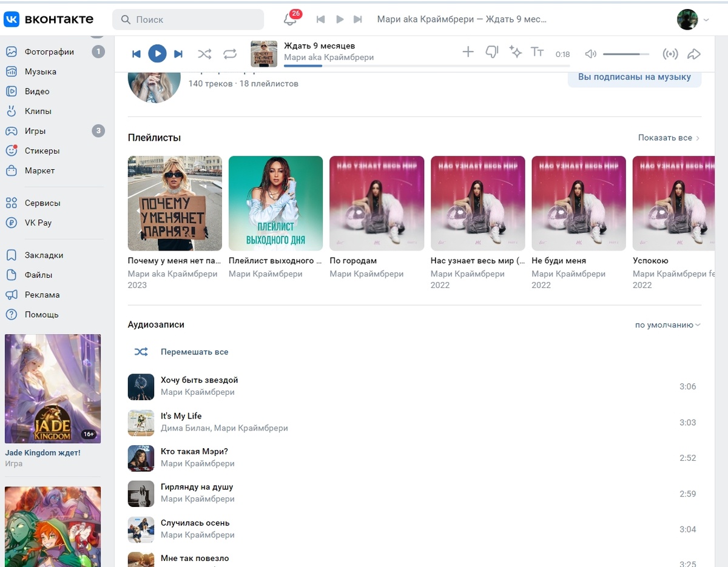Image resolution: width=728 pixels, height=567 pixels.
Task: Open the Не буди меня playlist title
Action: pos(559,261)
